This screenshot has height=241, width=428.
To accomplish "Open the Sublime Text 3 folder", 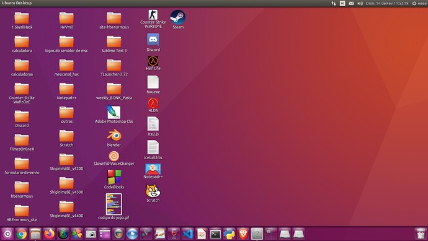I will (x=114, y=42).
